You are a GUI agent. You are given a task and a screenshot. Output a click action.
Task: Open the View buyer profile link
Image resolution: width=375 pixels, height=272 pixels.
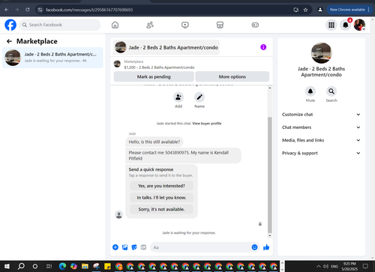(x=207, y=124)
